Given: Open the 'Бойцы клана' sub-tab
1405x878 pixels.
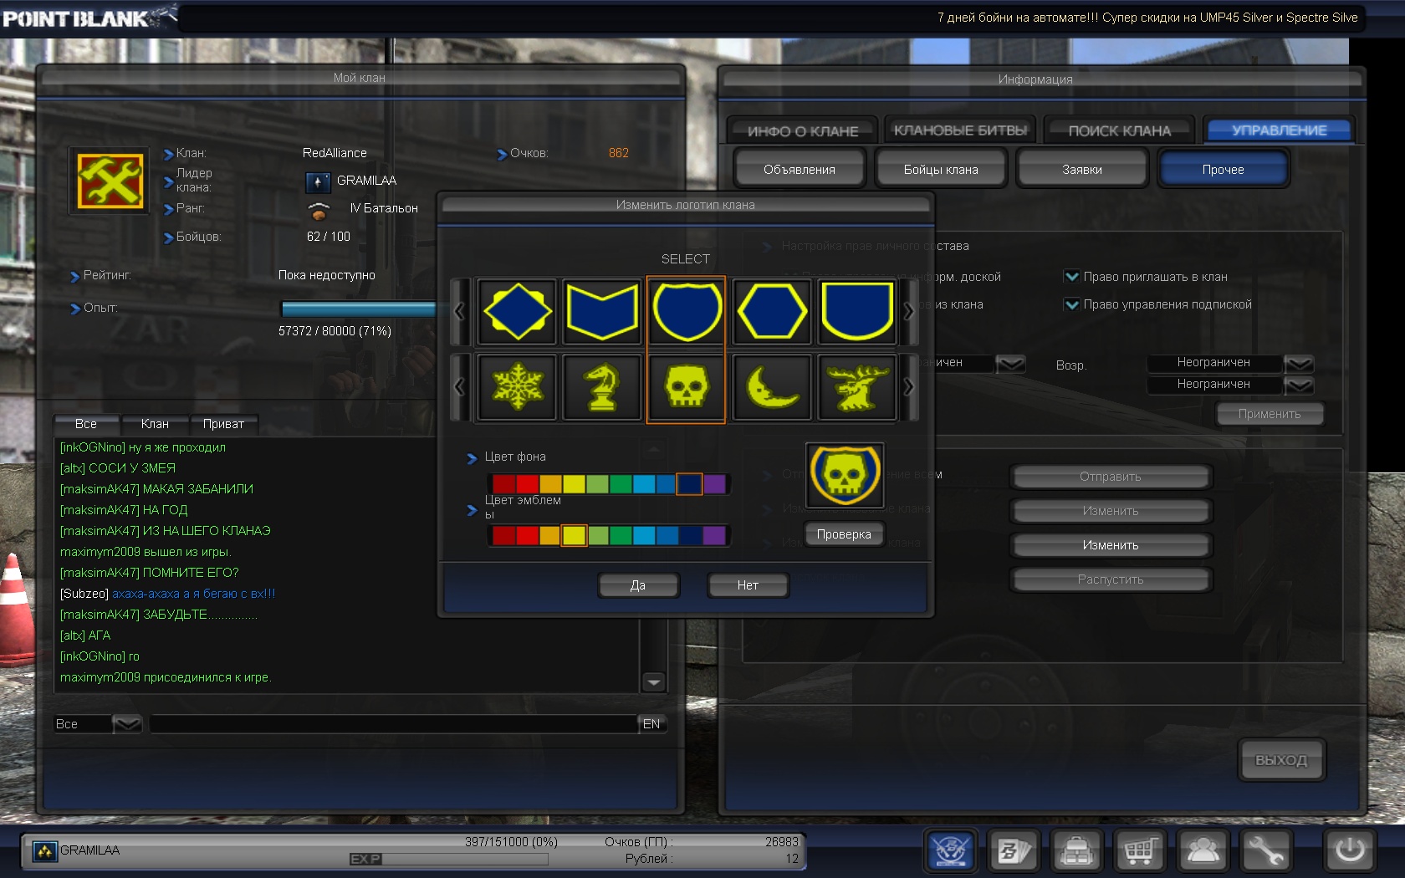Looking at the screenshot, I should coord(941,169).
